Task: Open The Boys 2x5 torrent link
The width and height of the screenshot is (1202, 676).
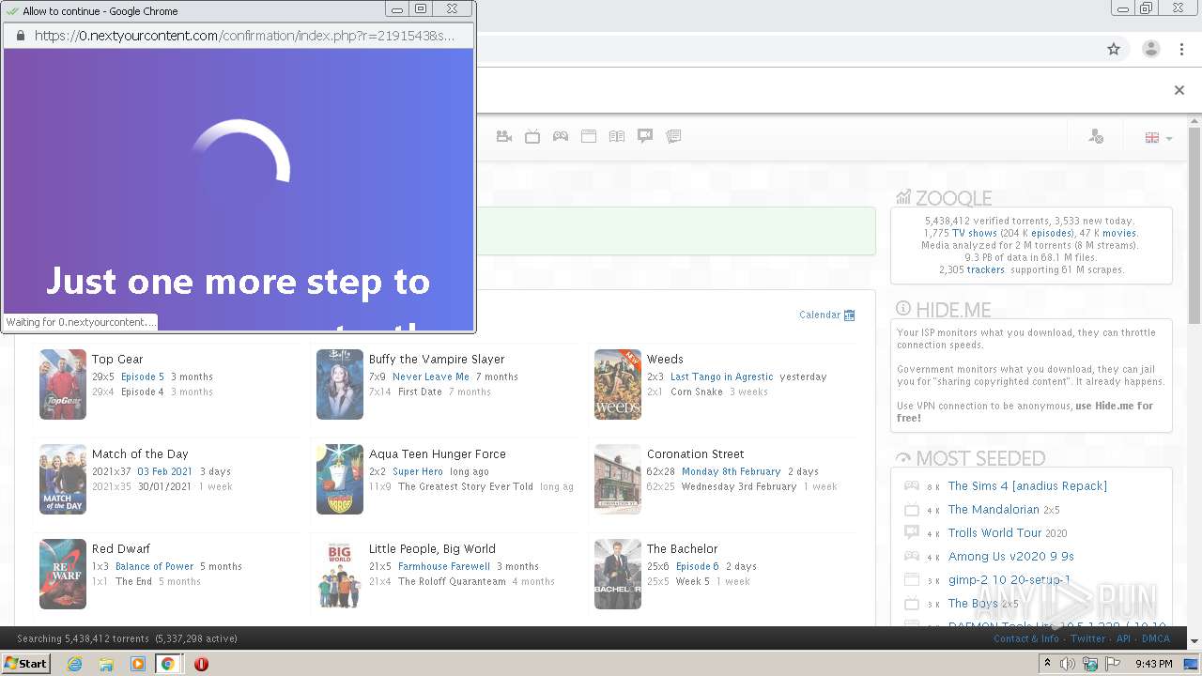Action: point(973,604)
